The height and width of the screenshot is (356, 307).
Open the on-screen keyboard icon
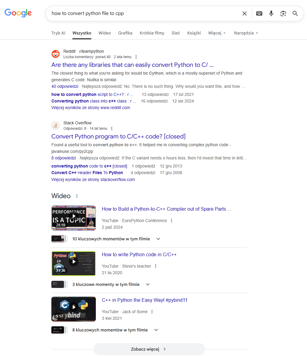259,13
